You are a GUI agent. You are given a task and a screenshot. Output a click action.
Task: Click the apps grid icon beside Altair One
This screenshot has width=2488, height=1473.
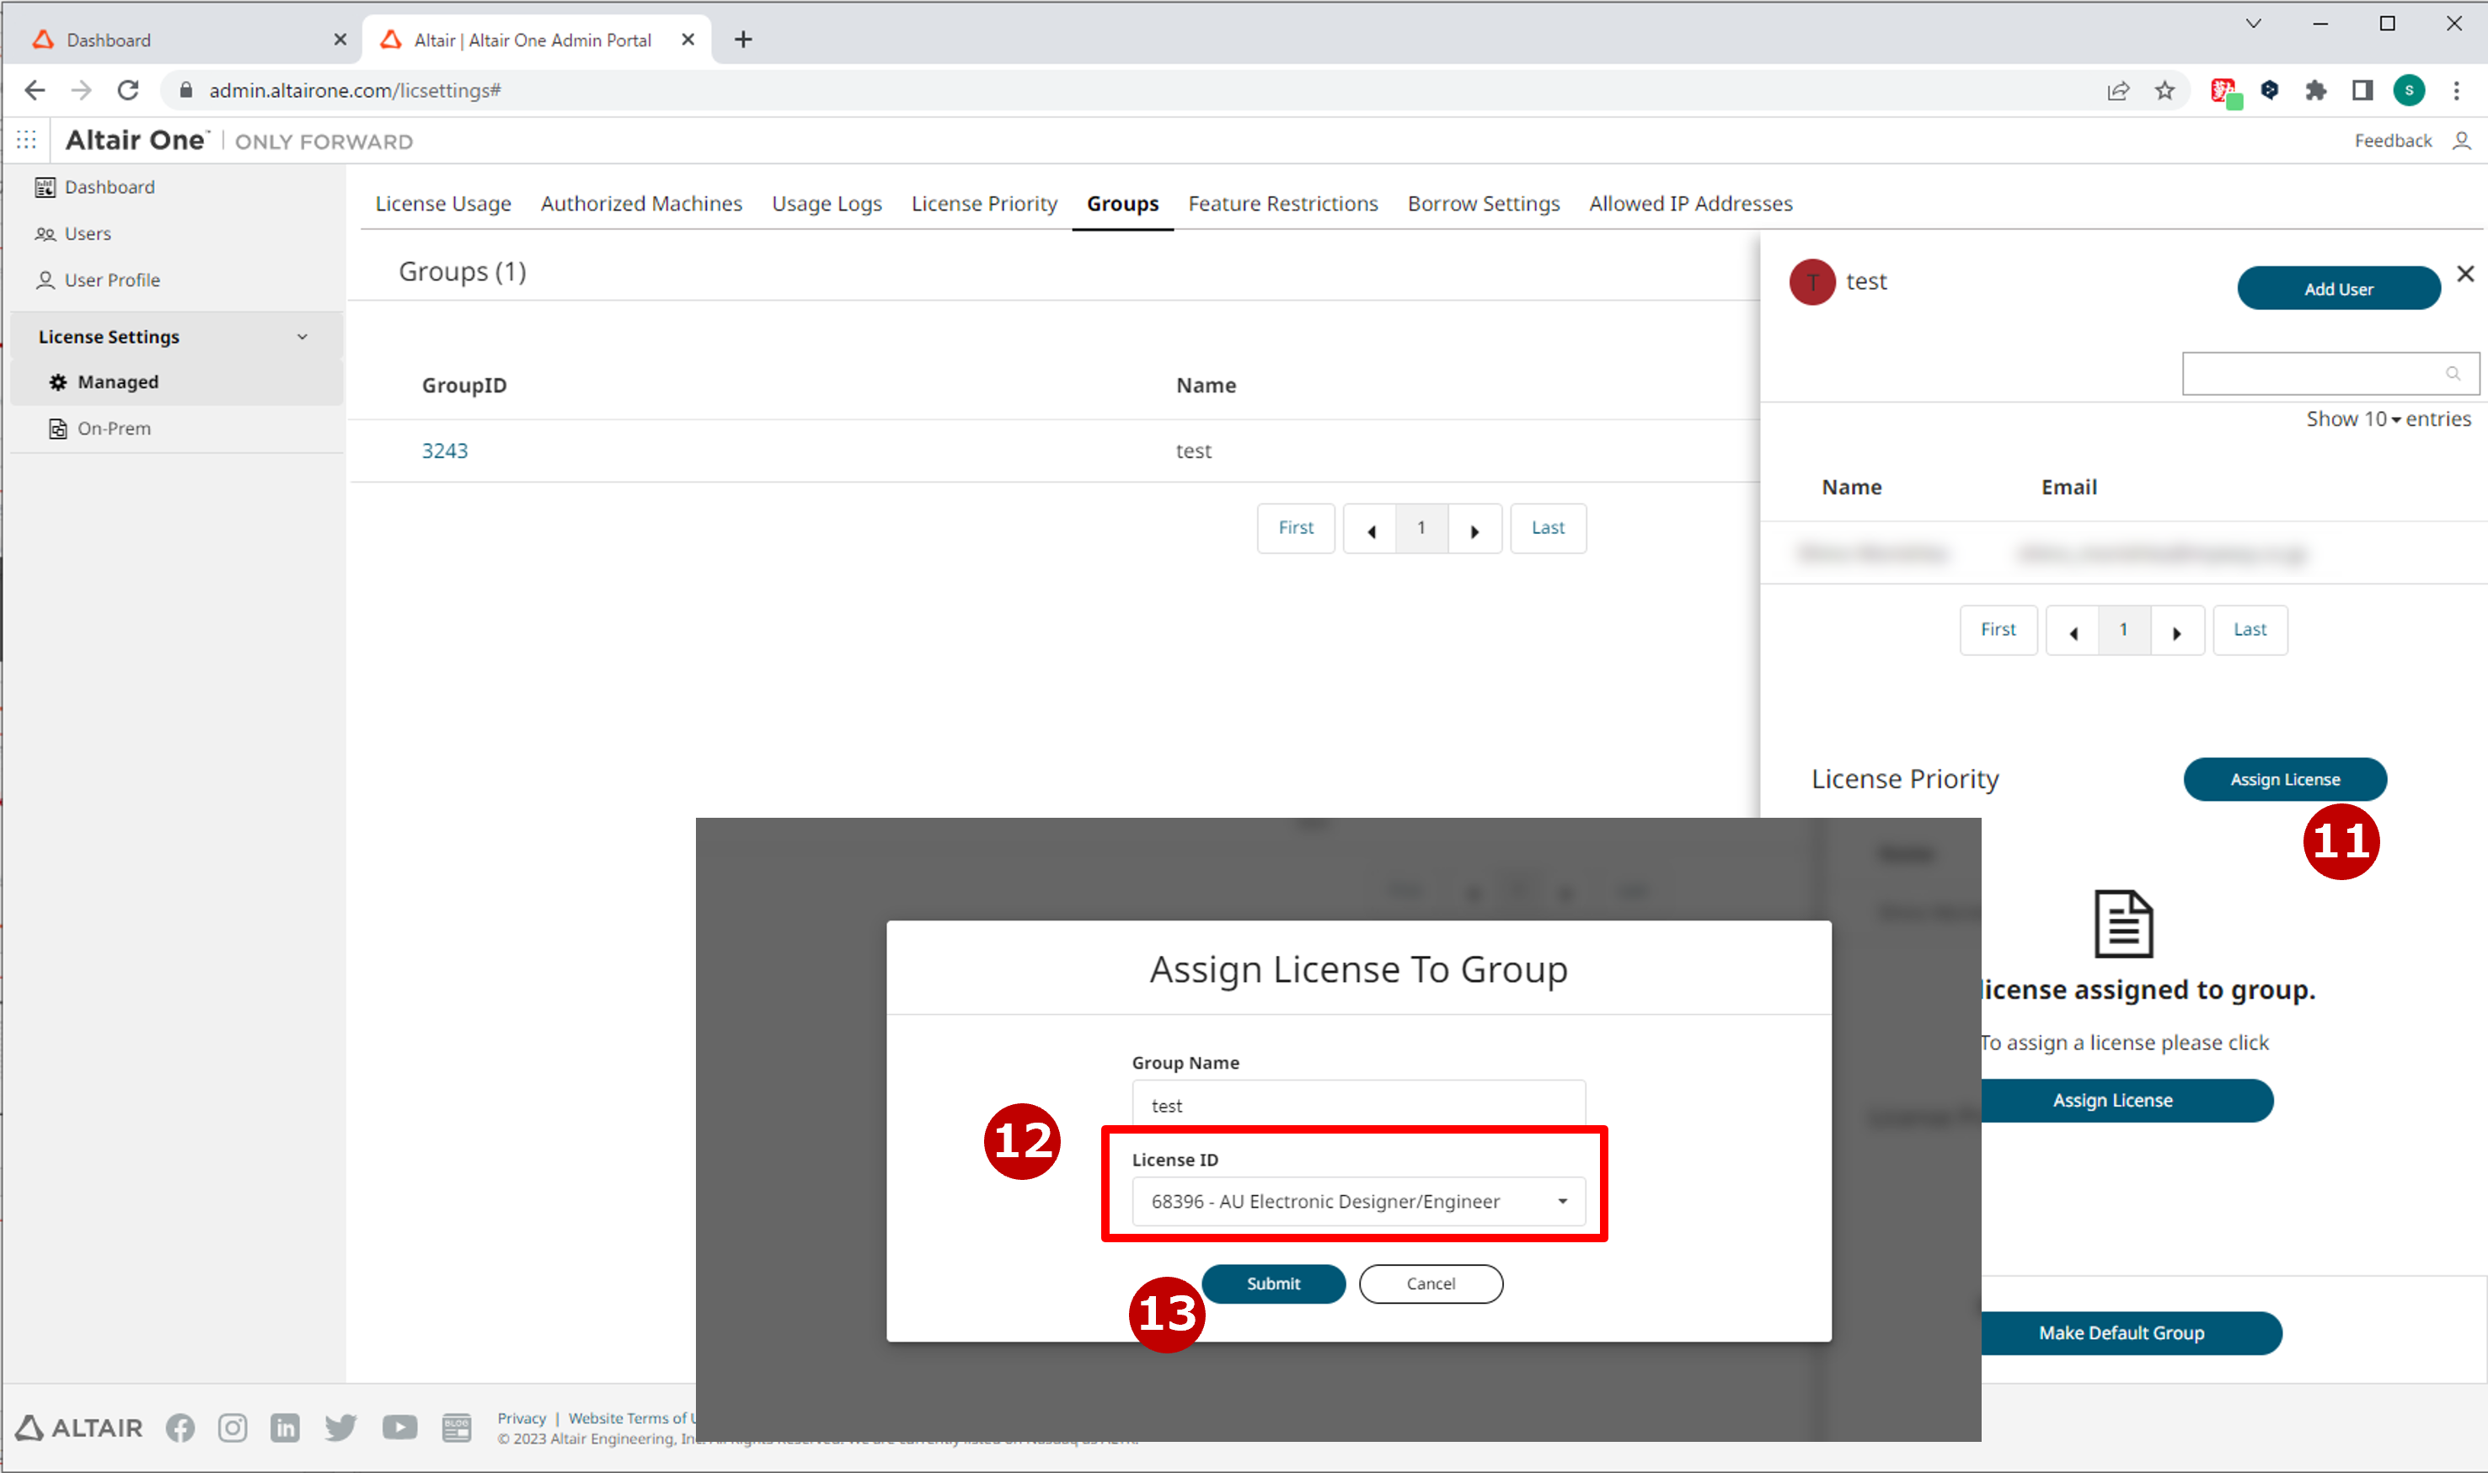click(x=27, y=140)
